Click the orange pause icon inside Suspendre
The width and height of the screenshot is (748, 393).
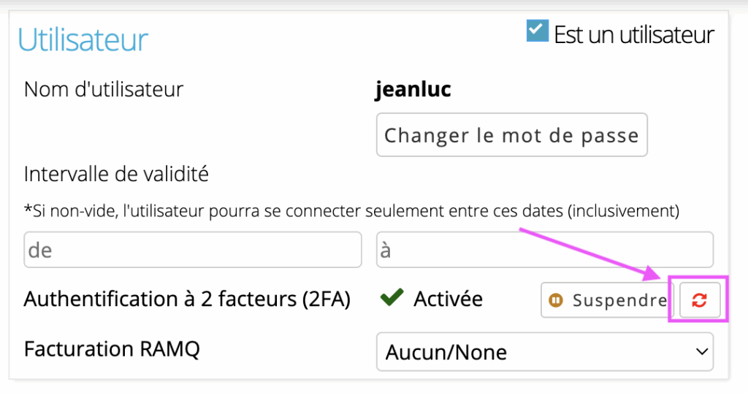tap(556, 300)
